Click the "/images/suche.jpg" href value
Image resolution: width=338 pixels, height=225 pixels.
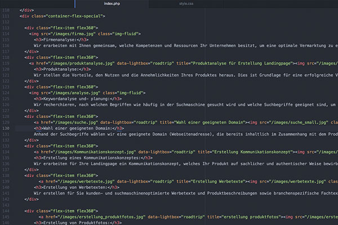click(x=77, y=122)
